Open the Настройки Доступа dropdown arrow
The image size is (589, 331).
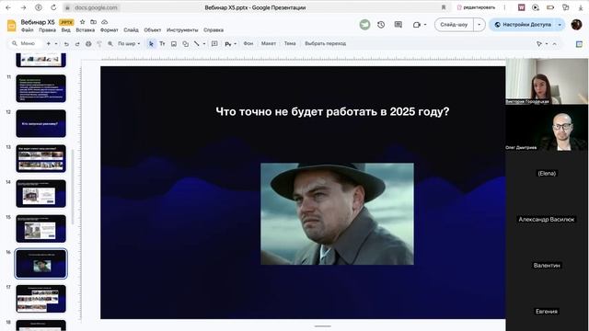point(560,25)
